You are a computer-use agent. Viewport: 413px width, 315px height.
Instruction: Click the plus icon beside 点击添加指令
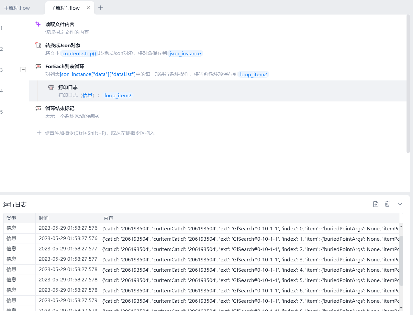tap(39, 133)
